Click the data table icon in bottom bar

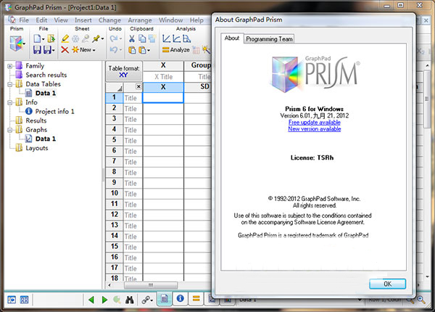point(165,299)
